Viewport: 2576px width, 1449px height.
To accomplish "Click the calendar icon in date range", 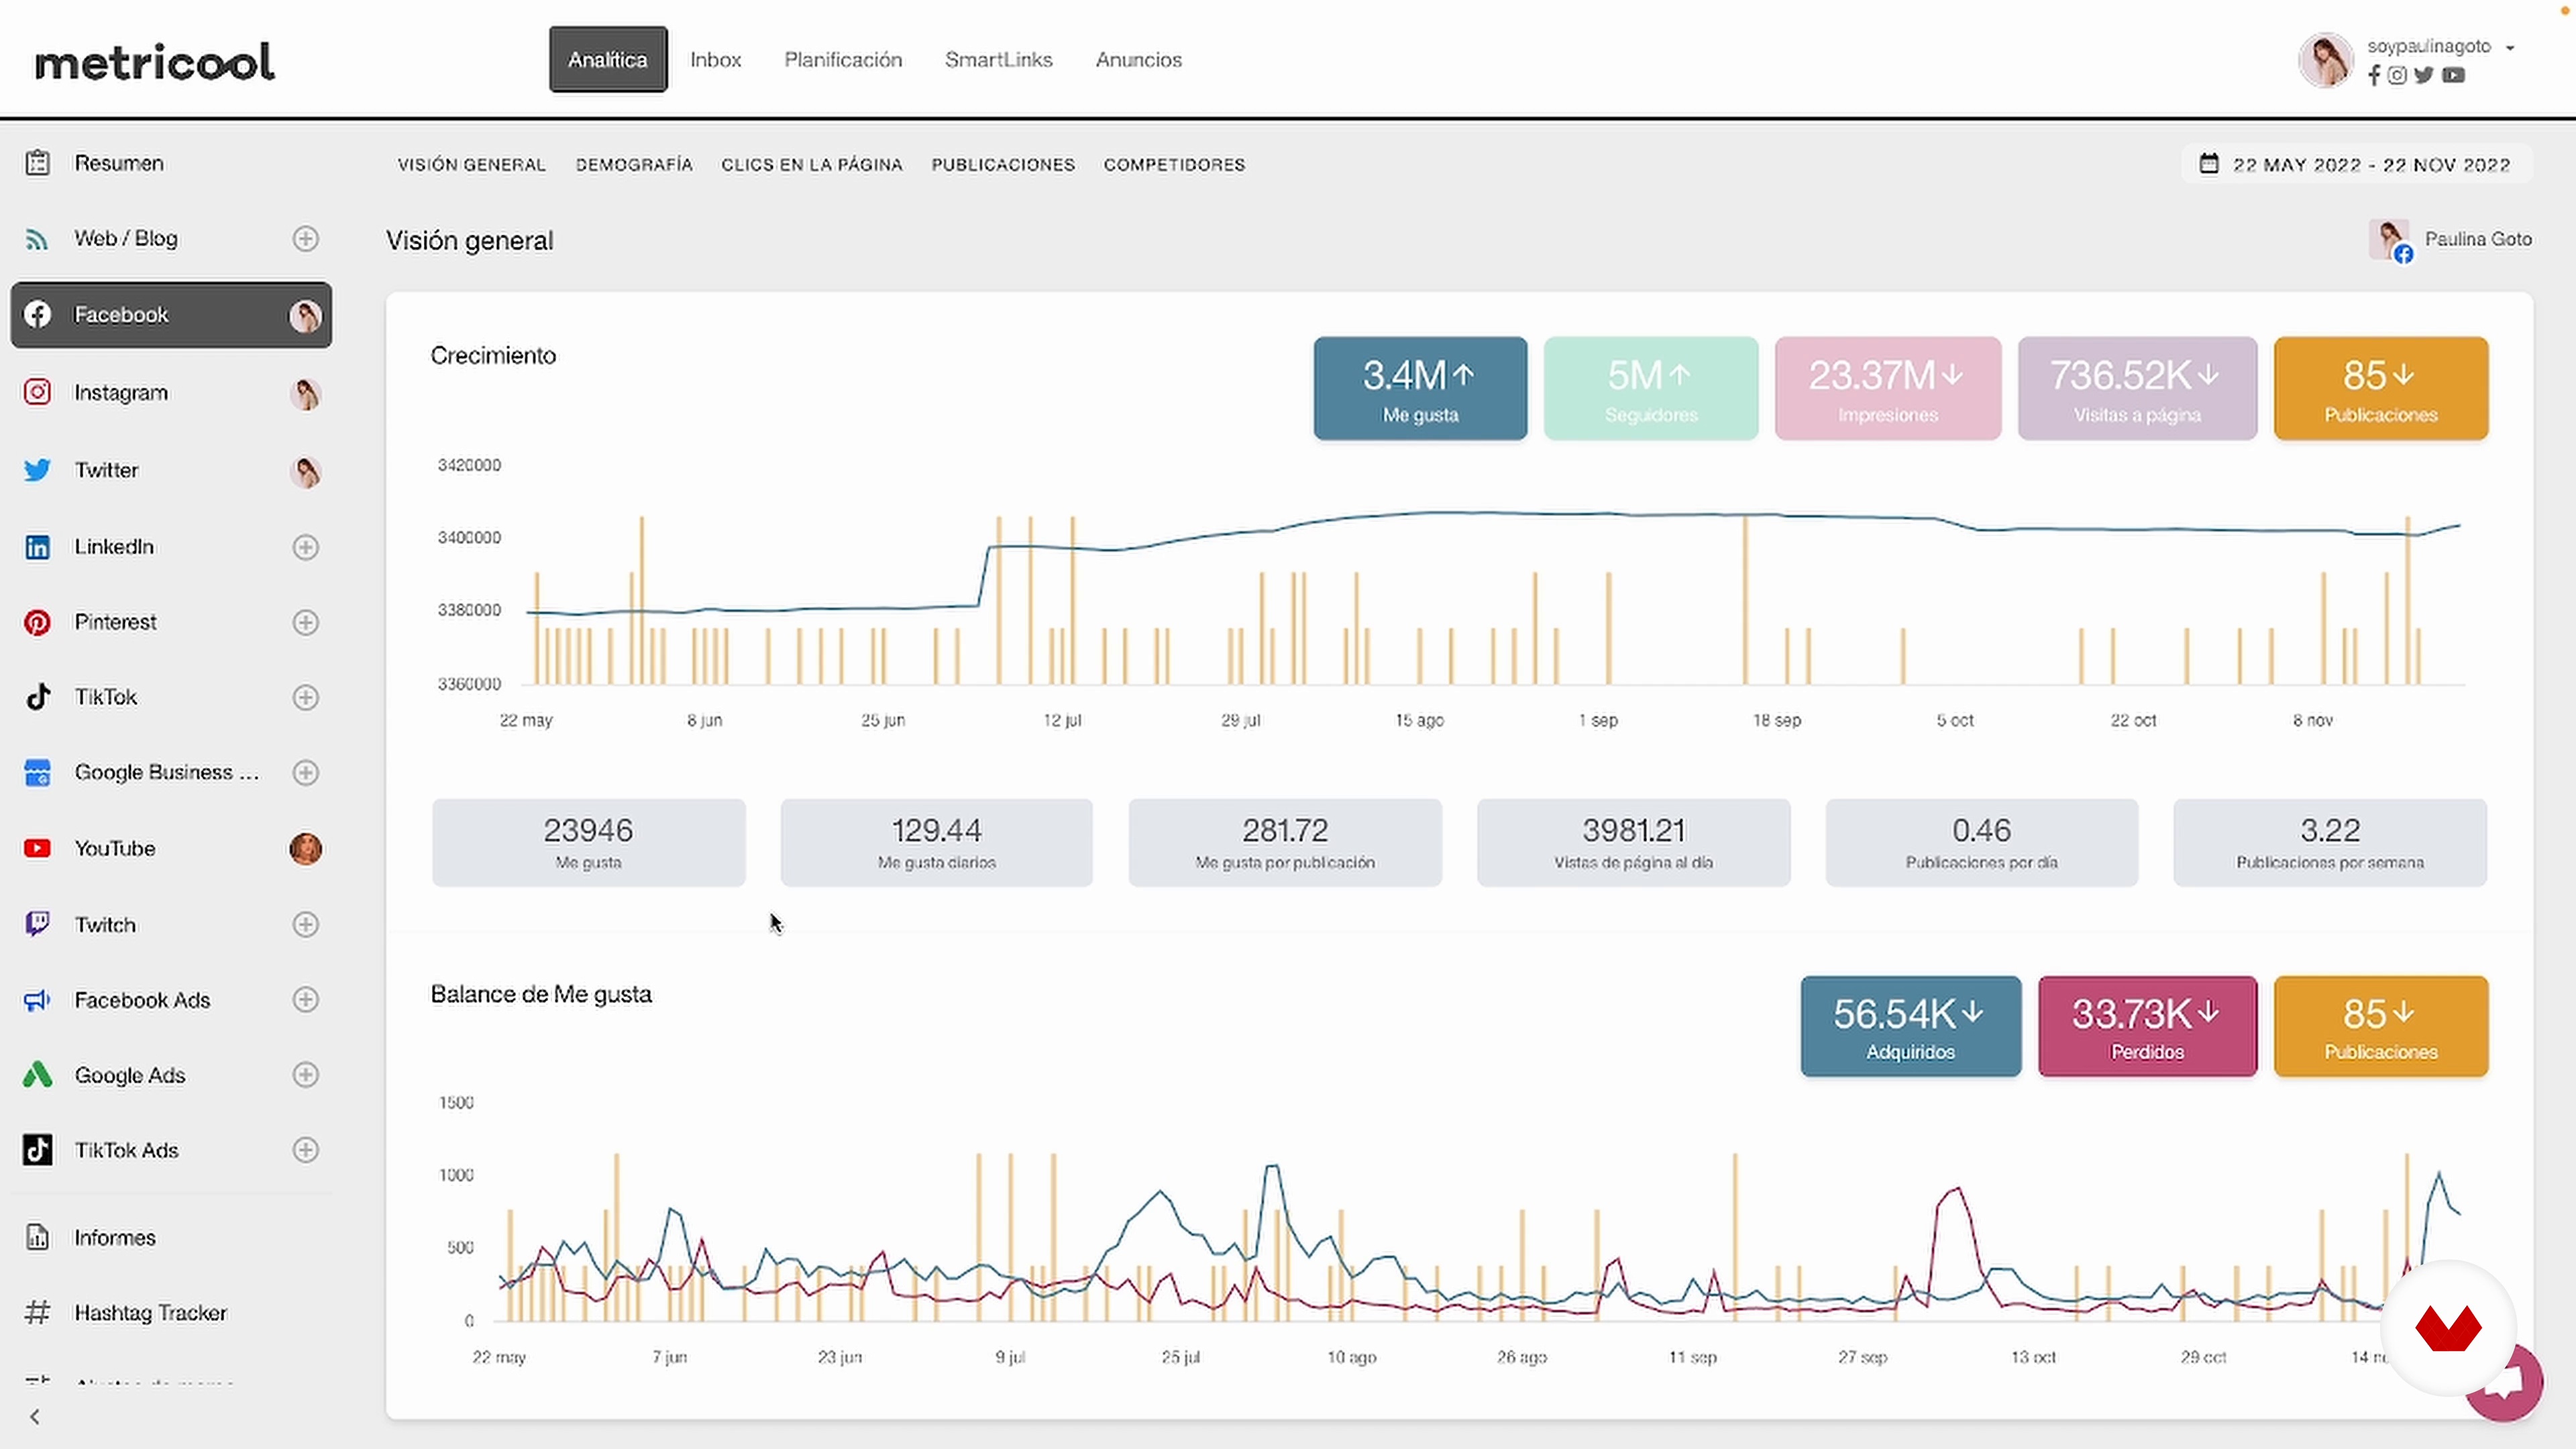I will (2209, 164).
